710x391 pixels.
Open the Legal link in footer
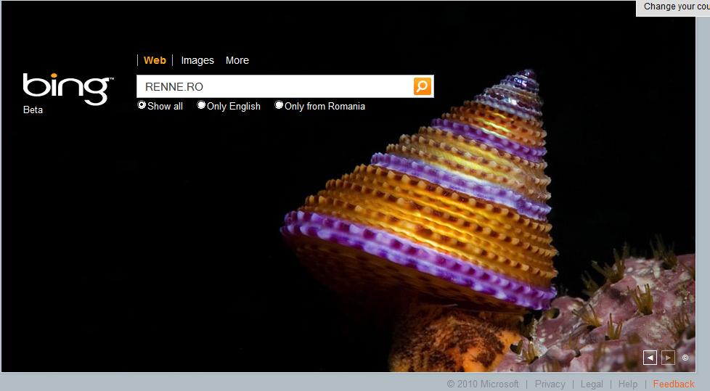coord(592,384)
